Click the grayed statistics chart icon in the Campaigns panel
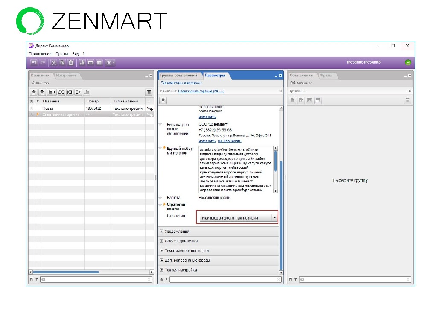The width and height of the screenshot is (437, 328). (87, 92)
